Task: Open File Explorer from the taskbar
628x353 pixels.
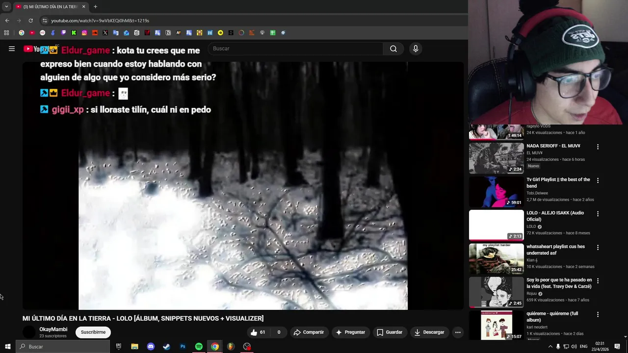Action: pos(134,347)
